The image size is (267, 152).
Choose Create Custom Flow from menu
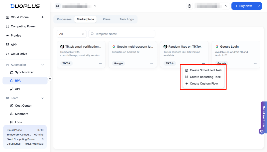point(204,84)
